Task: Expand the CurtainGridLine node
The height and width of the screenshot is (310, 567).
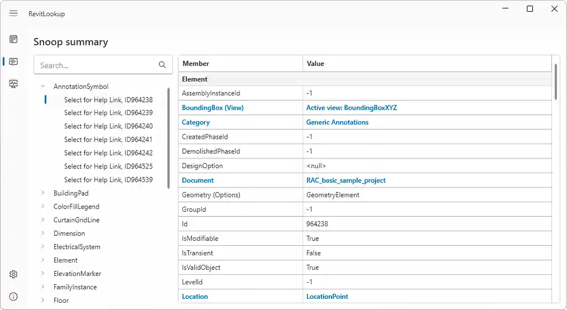Action: (43, 220)
